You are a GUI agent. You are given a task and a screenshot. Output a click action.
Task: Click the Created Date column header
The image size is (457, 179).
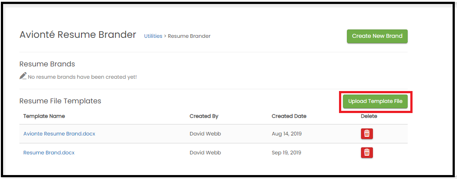click(289, 116)
